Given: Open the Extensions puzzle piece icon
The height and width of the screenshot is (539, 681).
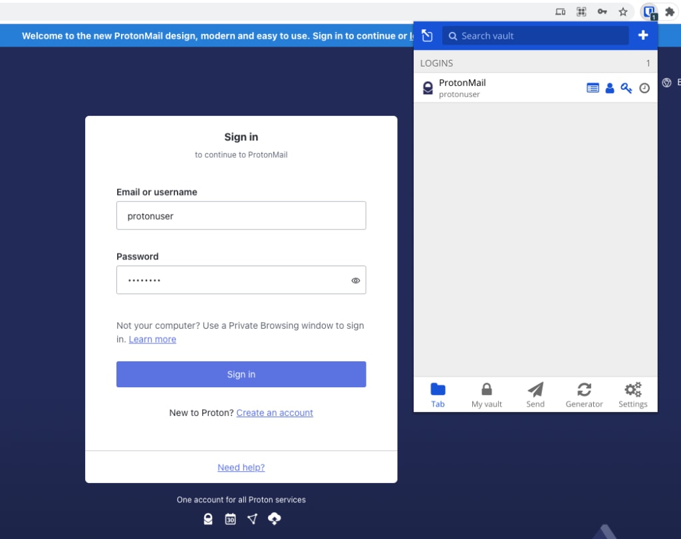Looking at the screenshot, I should tap(670, 12).
